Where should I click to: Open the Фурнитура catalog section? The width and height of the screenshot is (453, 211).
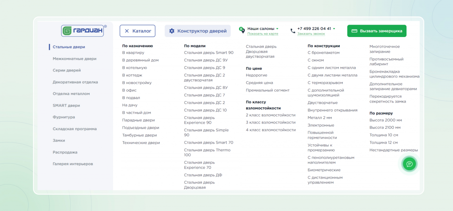click(64, 117)
